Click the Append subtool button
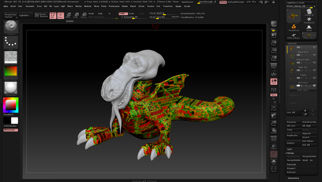 click(309, 133)
